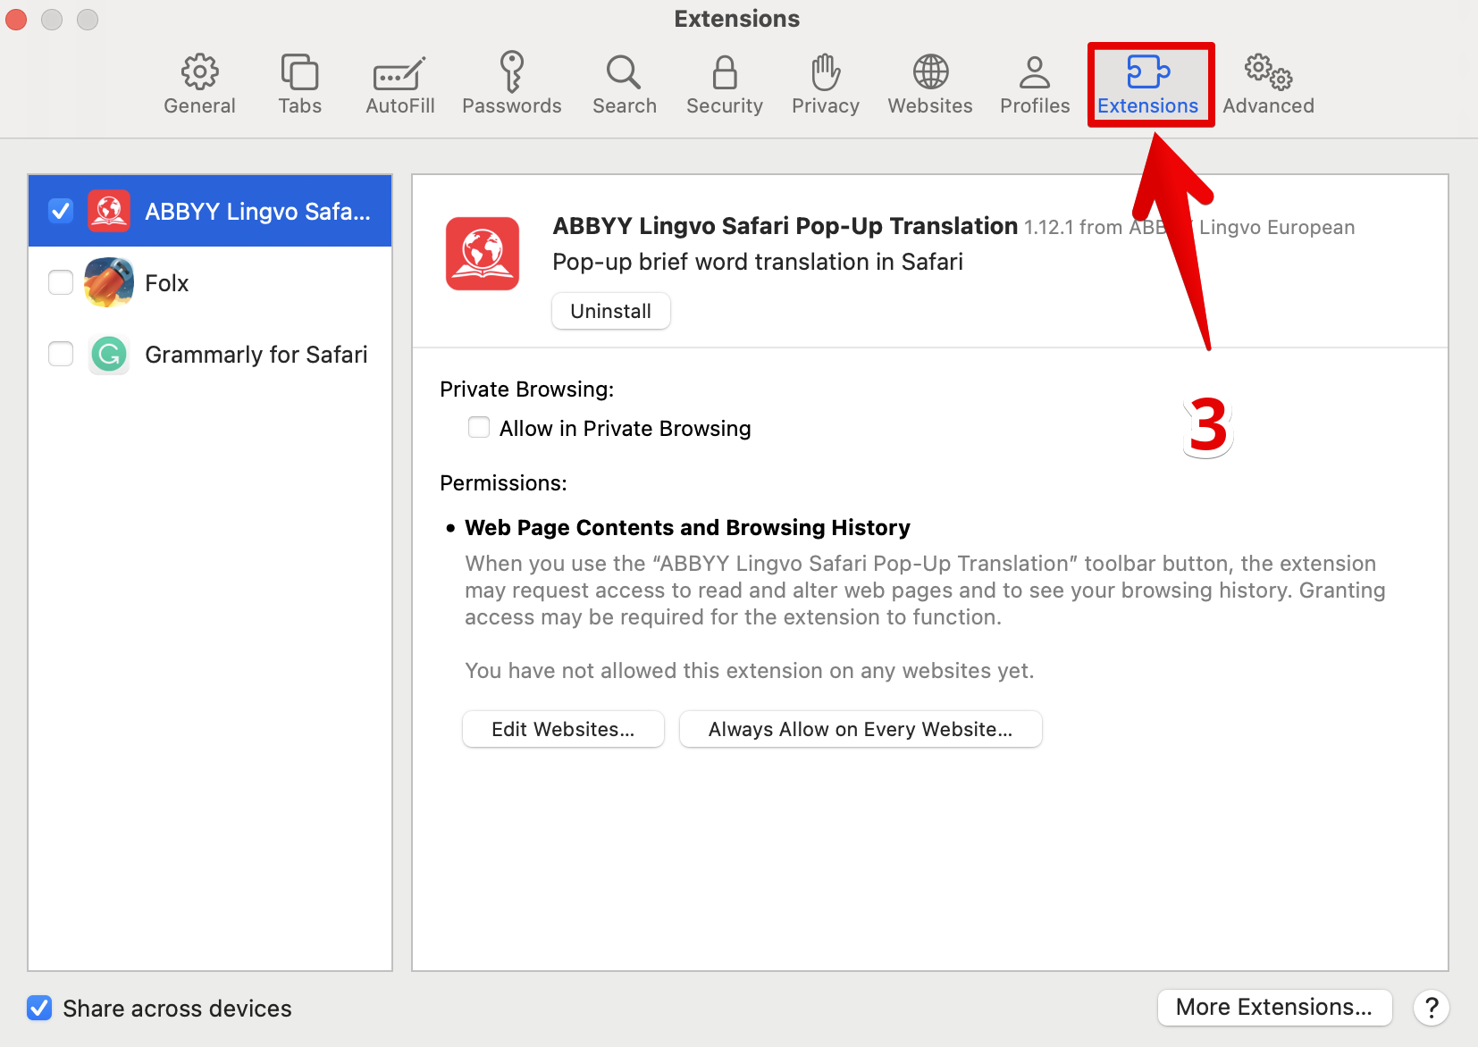Select the Grammarly for Safari row
Image resolution: width=1478 pixels, height=1047 pixels.
[210, 354]
